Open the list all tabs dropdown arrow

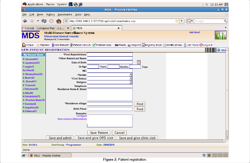coord(226,28)
